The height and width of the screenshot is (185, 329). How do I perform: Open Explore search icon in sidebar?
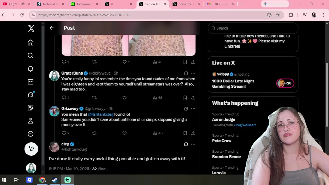[31, 55]
